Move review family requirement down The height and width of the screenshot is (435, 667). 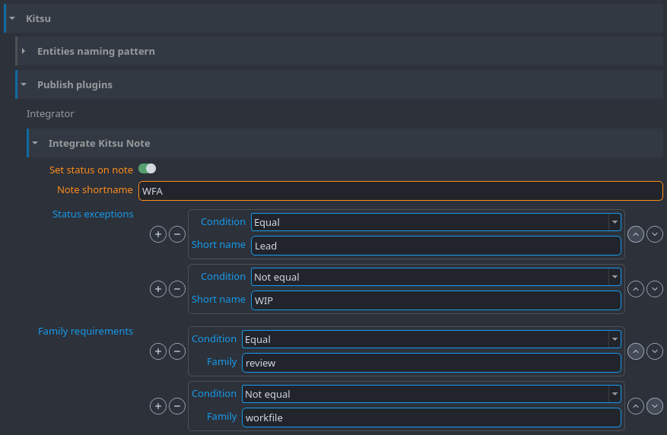655,351
